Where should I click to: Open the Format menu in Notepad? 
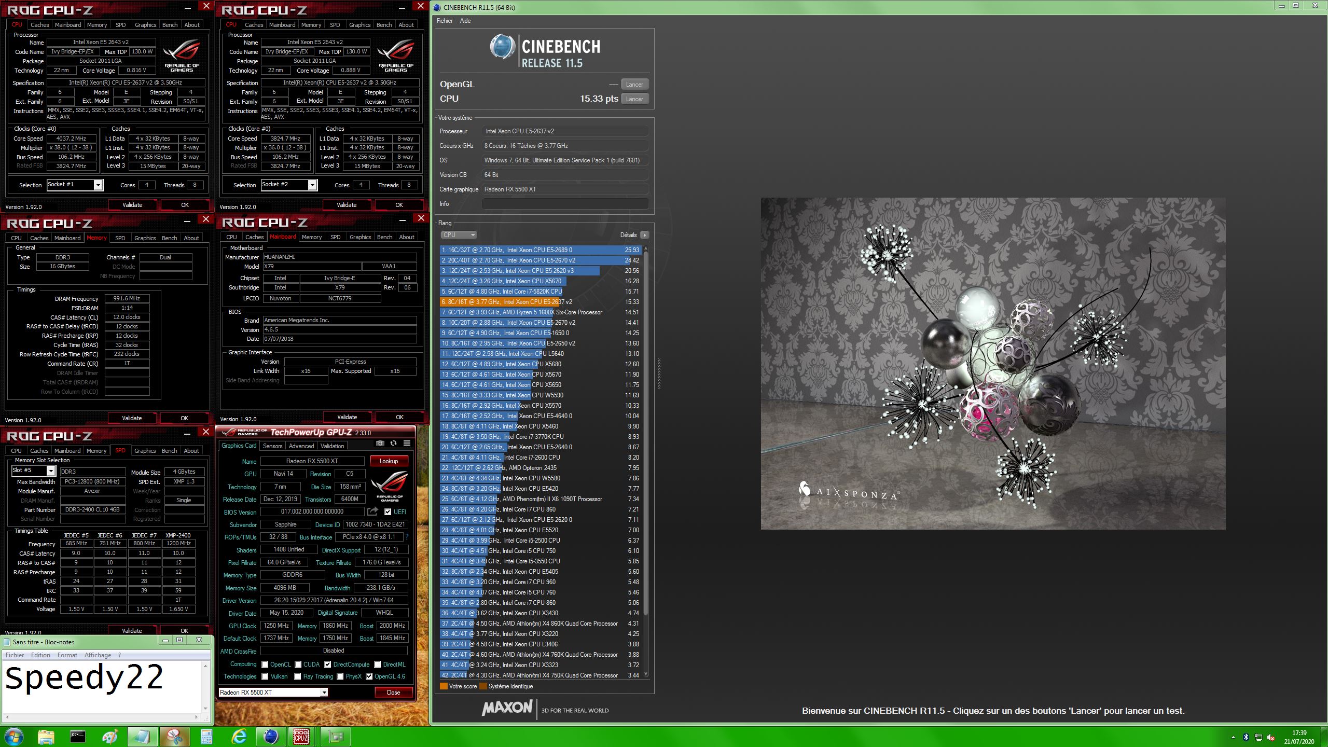(67, 655)
